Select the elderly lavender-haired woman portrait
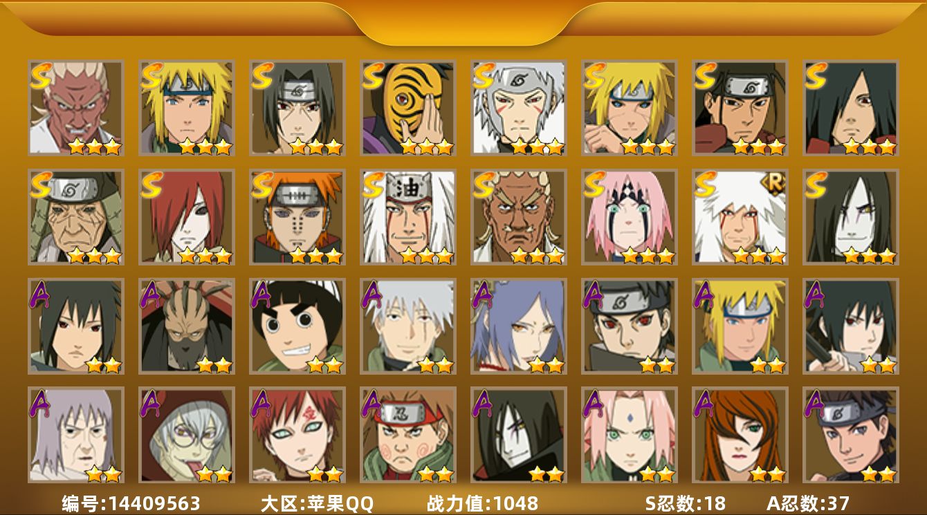The image size is (927, 515). pyautogui.click(x=76, y=435)
